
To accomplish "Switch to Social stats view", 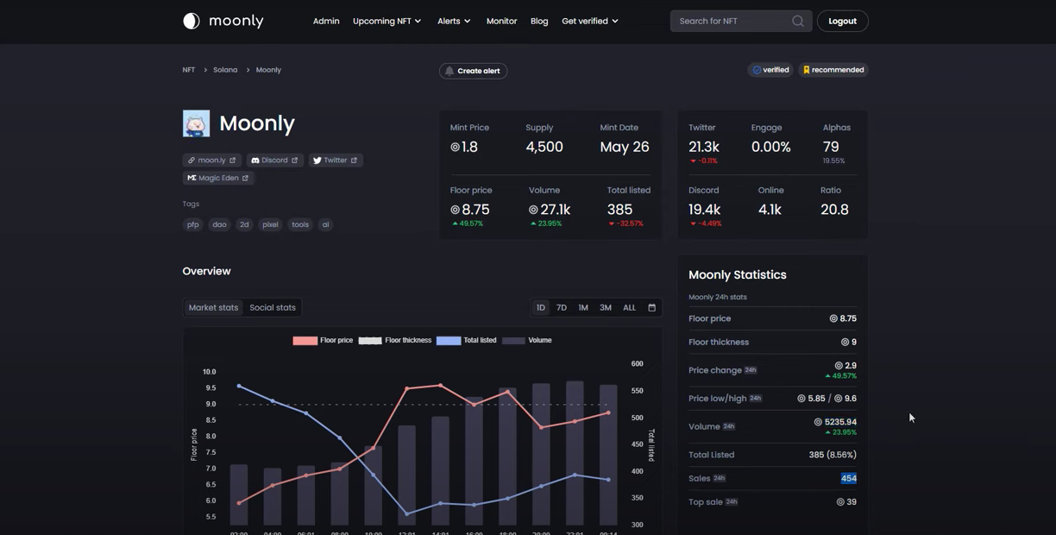I will click(273, 307).
